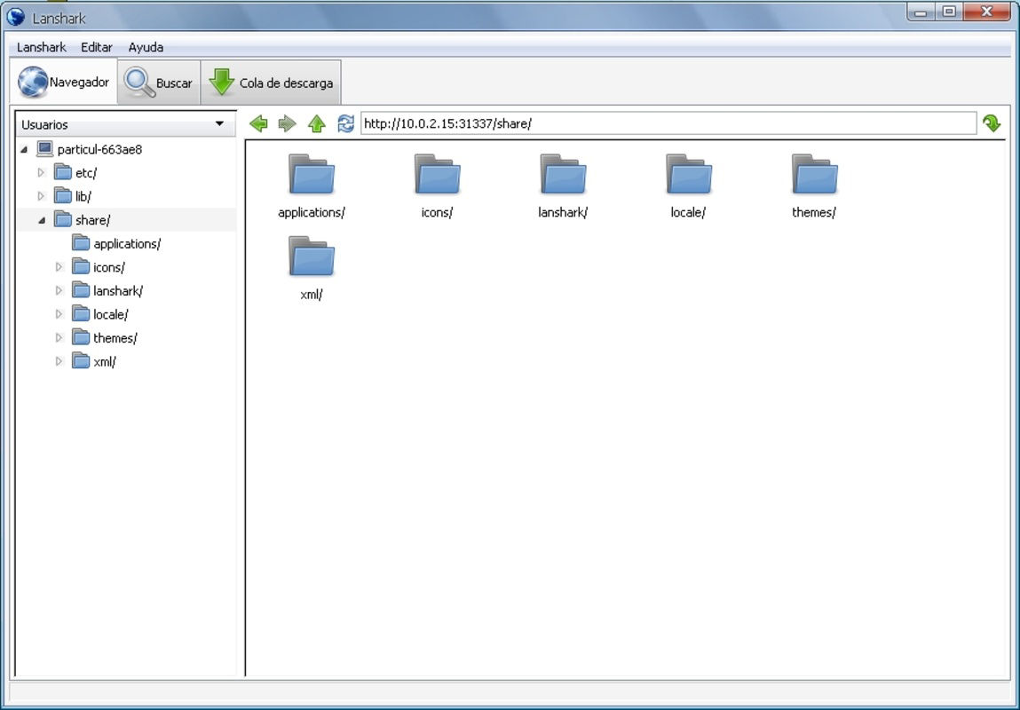Click the URL address field
Viewport: 1020px width, 710px height.
(x=668, y=123)
